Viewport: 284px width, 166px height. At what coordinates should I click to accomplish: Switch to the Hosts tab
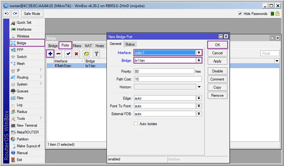tap(100, 46)
